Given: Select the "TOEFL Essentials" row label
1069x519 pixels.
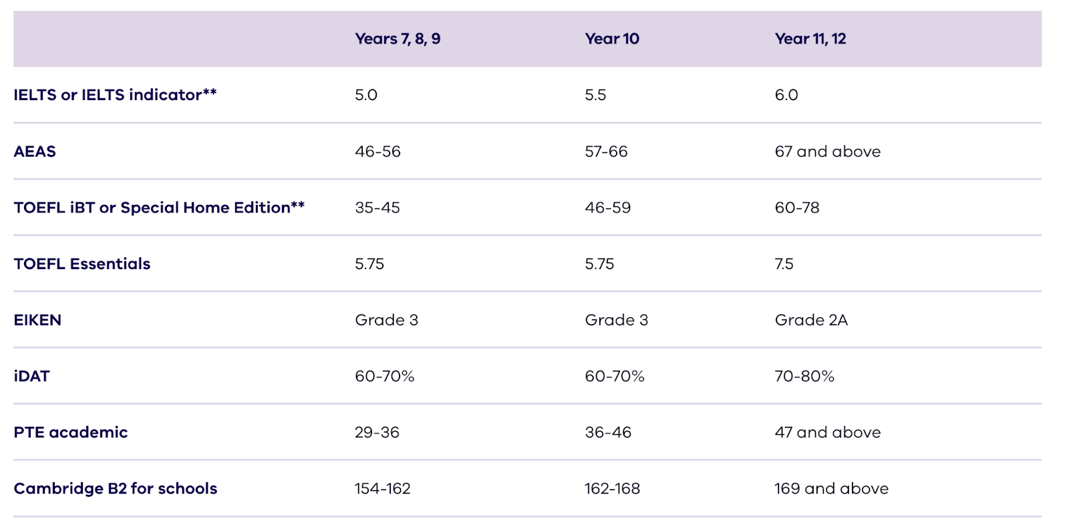Looking at the screenshot, I should [82, 264].
